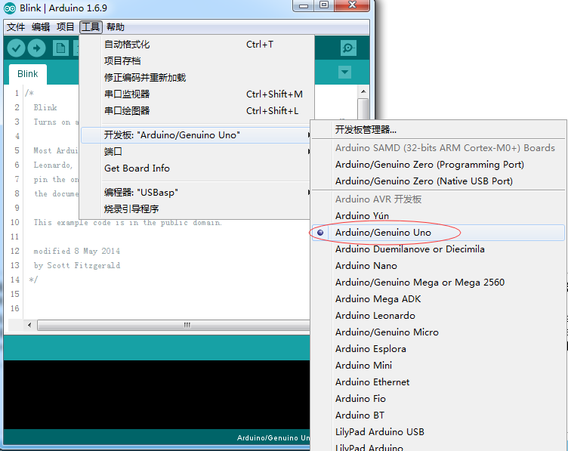568x451 pixels.
Task: Select Arduino Mega ADK board
Action: [438, 299]
